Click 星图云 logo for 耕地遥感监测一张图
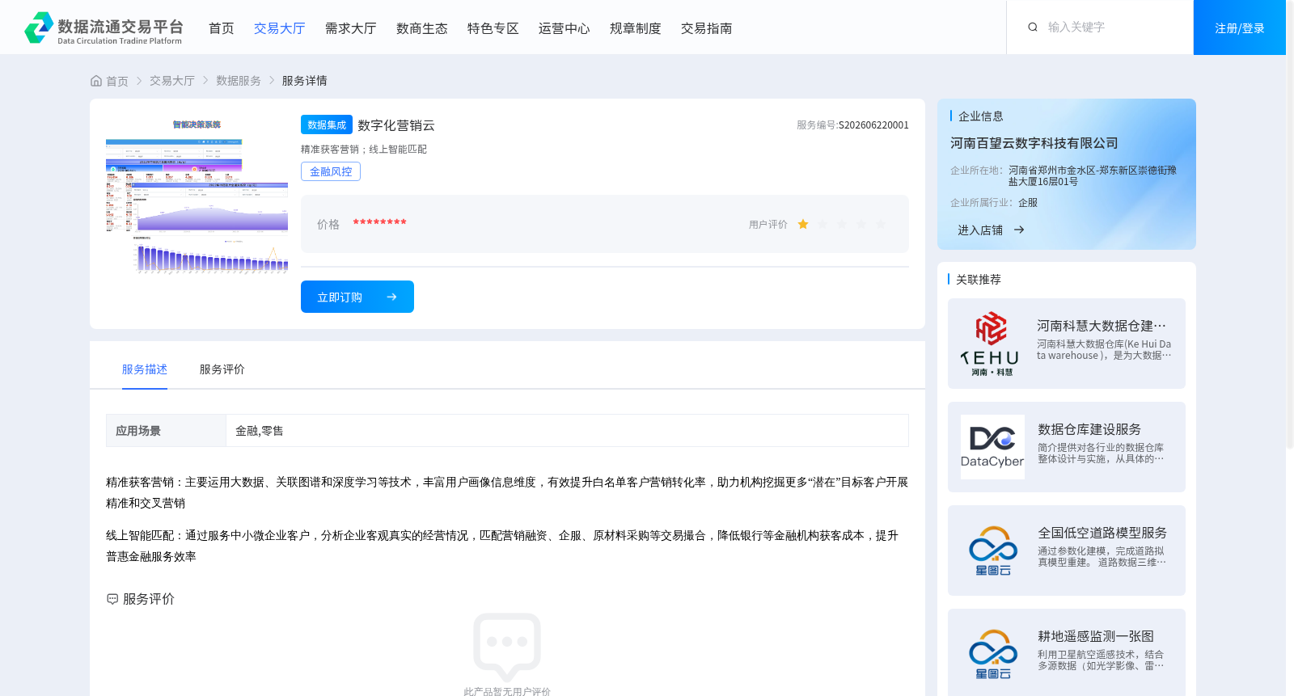Image resolution: width=1294 pixels, height=696 pixels. click(992, 654)
